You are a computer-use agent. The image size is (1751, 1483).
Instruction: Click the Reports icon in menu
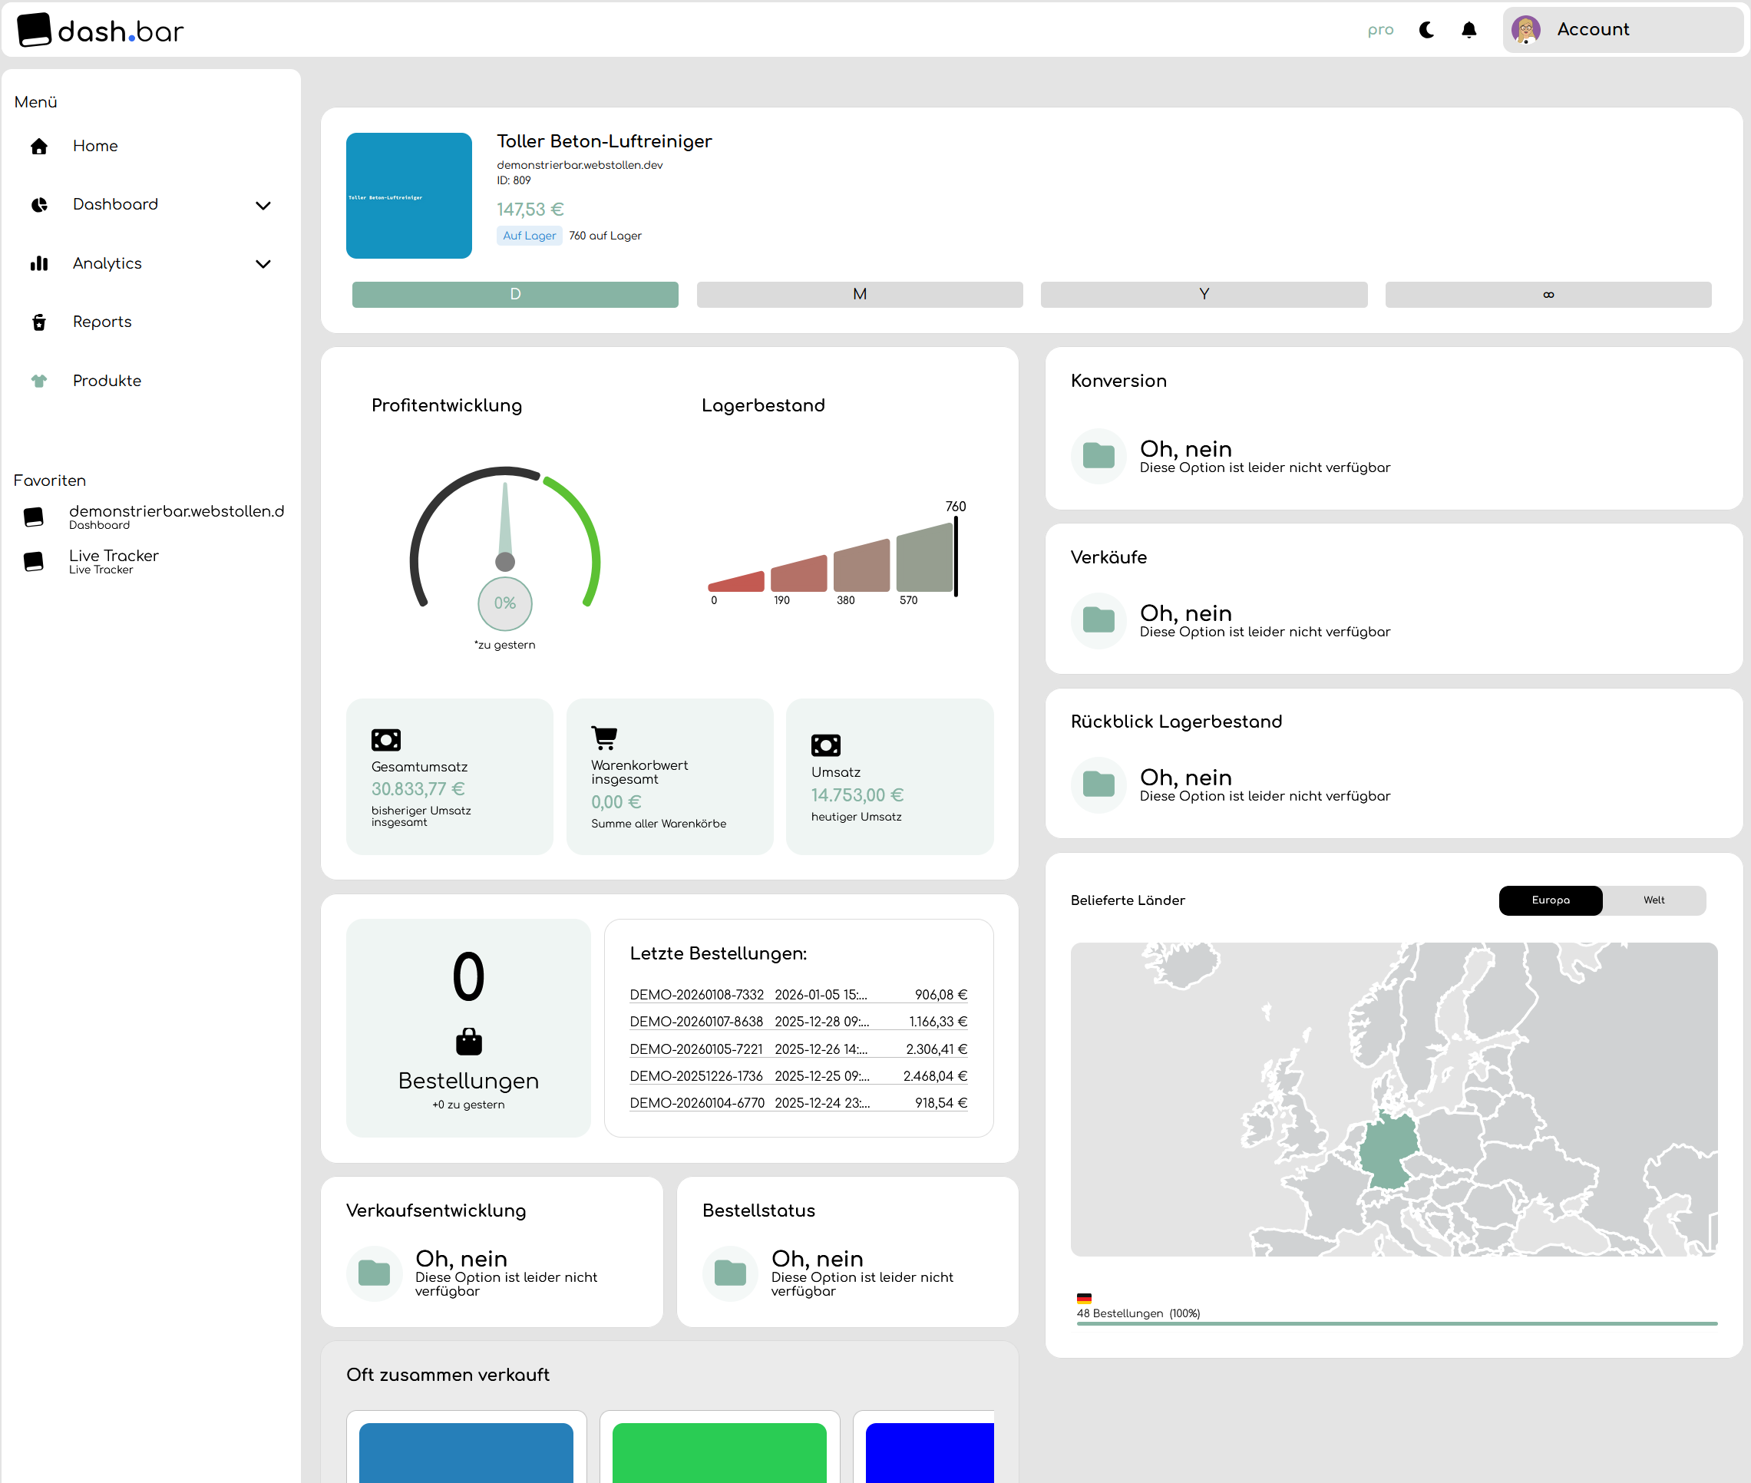pyautogui.click(x=38, y=322)
